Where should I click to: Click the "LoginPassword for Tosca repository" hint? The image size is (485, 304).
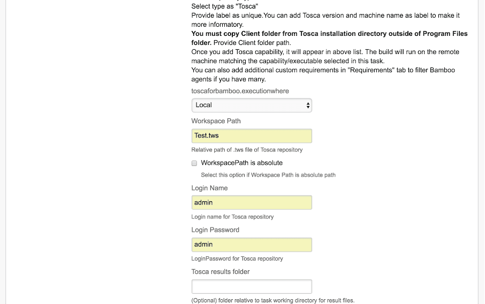click(x=237, y=259)
